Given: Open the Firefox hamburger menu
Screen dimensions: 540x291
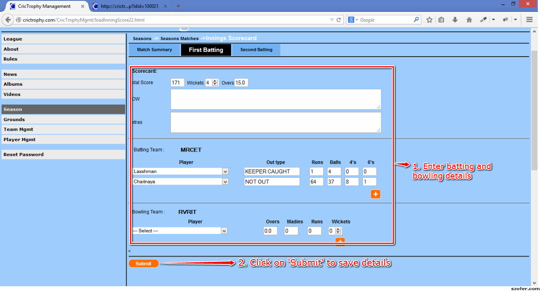Looking at the screenshot, I should (x=530, y=20).
